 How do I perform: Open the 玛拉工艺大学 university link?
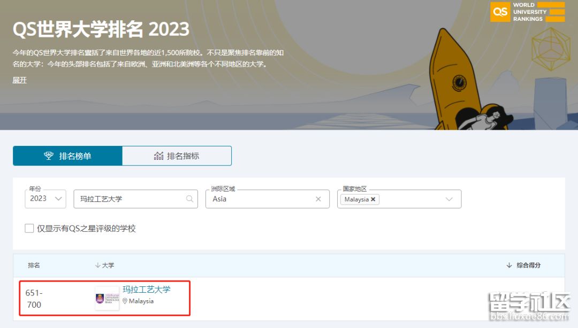point(146,290)
